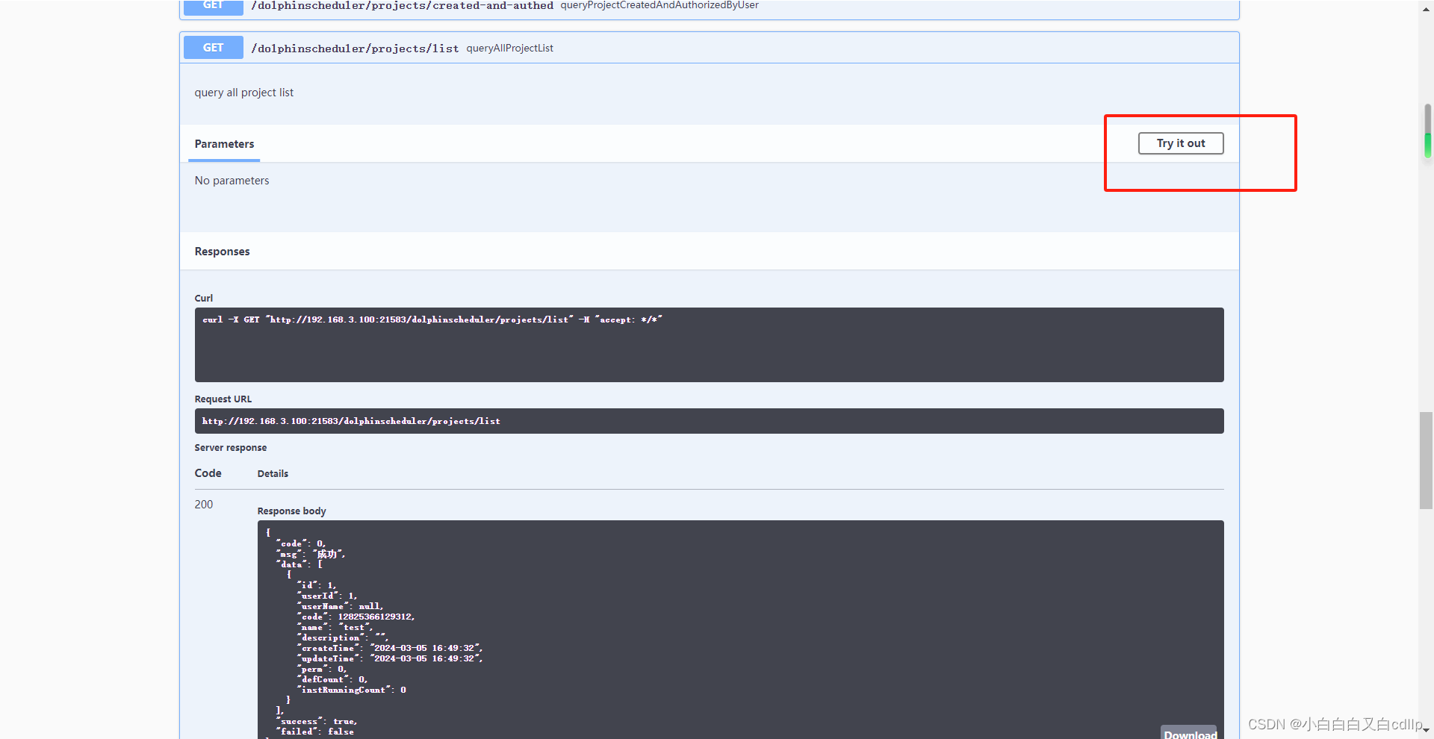
Task: Click the 200 response code
Action: click(203, 505)
